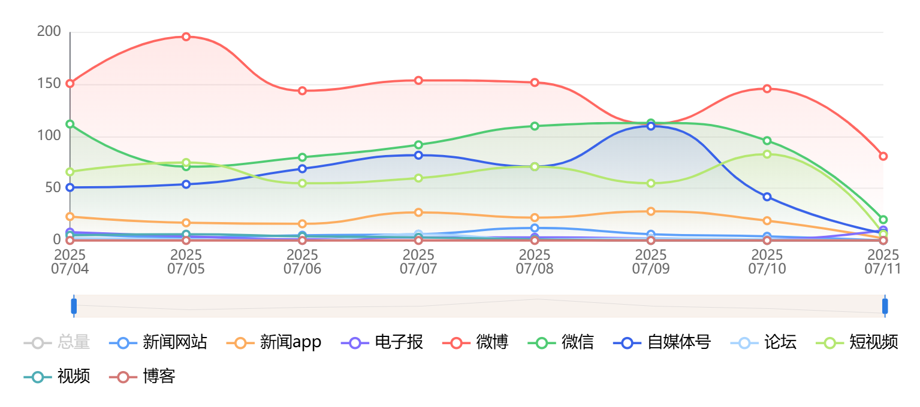920x407 pixels.
Task: Click the left zoom slider handle
Action: point(74,306)
